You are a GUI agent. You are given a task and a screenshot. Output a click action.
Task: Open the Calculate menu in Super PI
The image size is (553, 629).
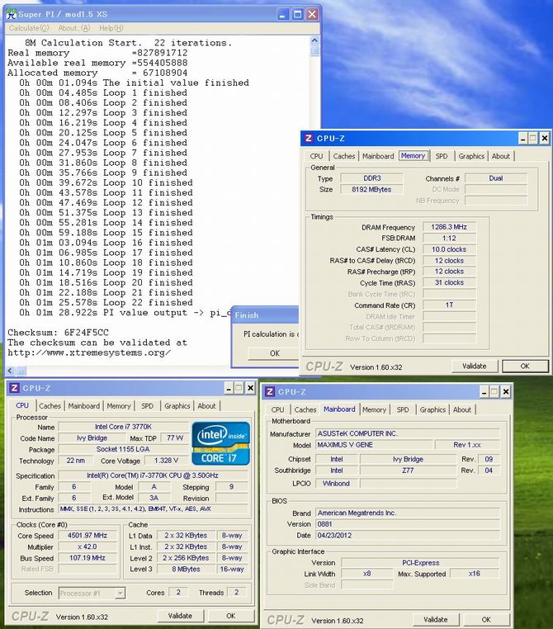tap(28, 28)
